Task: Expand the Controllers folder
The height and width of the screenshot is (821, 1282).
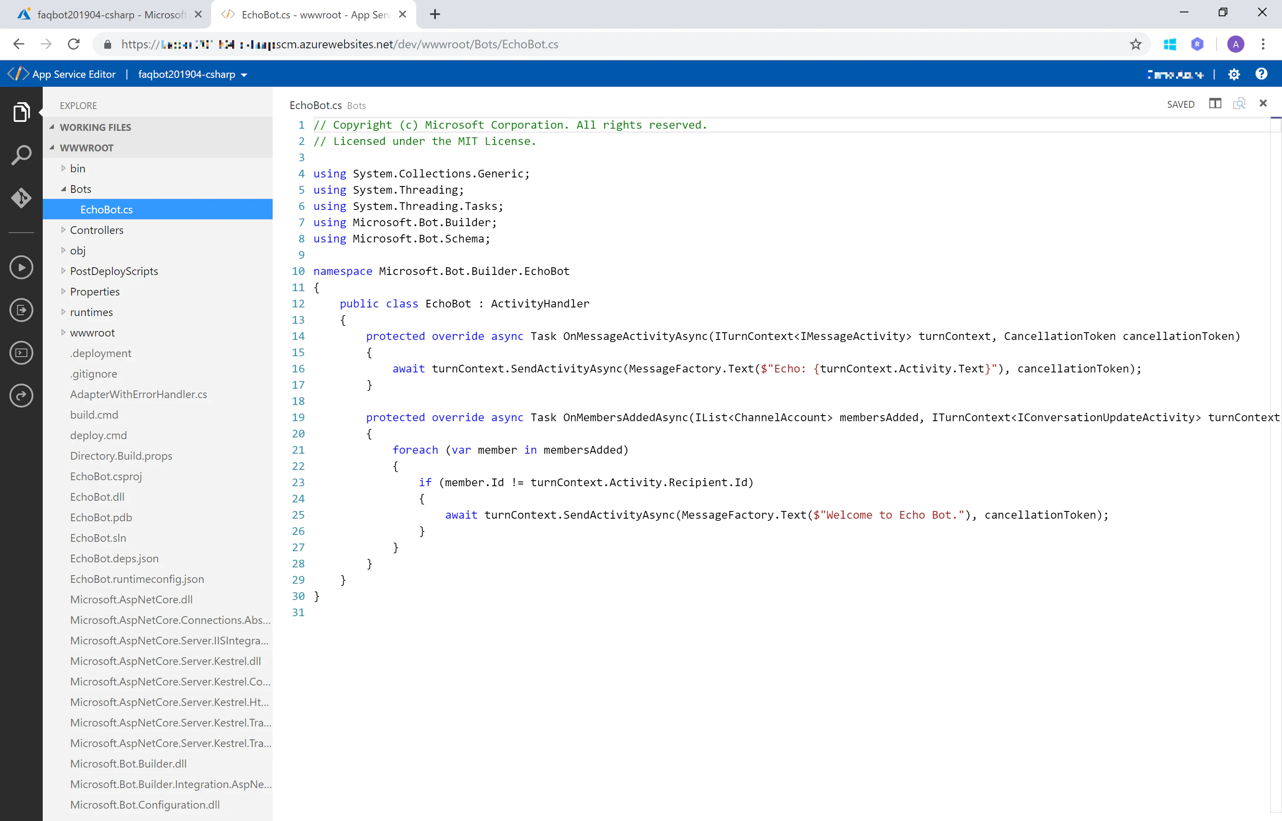Action: coord(63,230)
